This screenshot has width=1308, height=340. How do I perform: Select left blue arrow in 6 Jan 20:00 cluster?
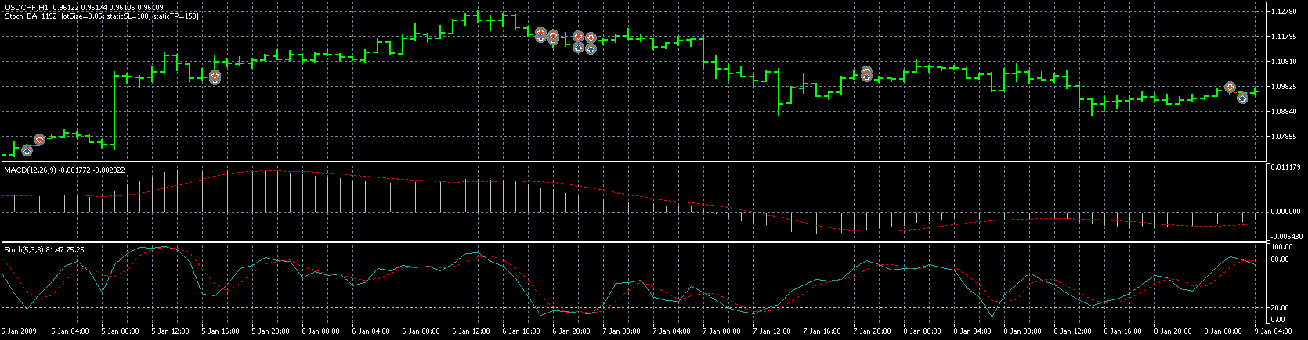(578, 47)
